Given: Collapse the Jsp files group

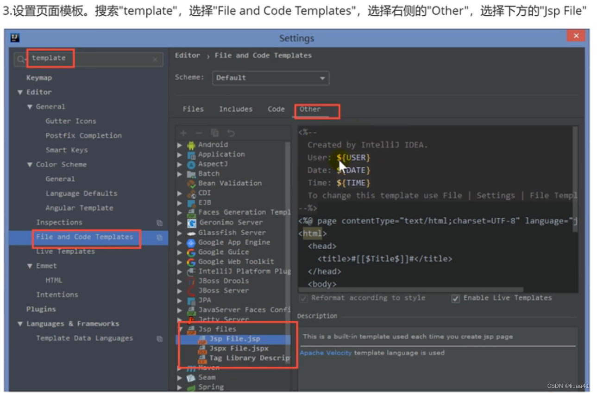Looking at the screenshot, I should coord(180,330).
